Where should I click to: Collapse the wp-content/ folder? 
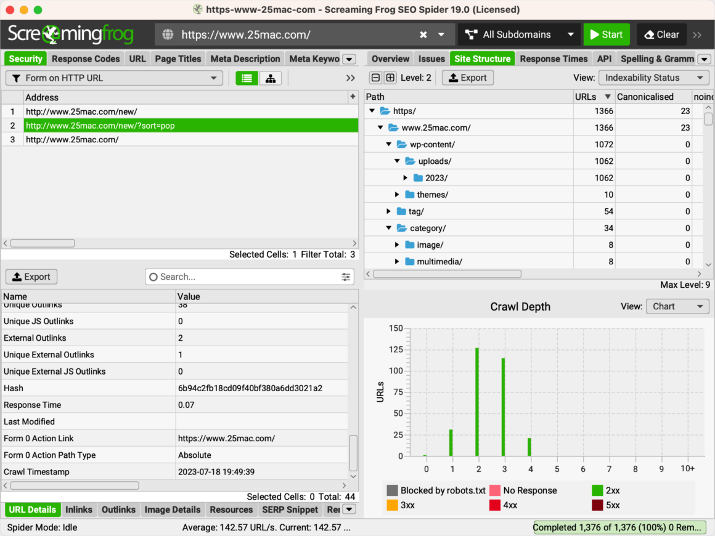(x=388, y=145)
